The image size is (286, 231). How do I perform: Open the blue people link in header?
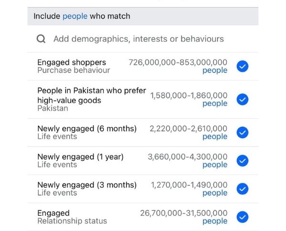point(75,16)
